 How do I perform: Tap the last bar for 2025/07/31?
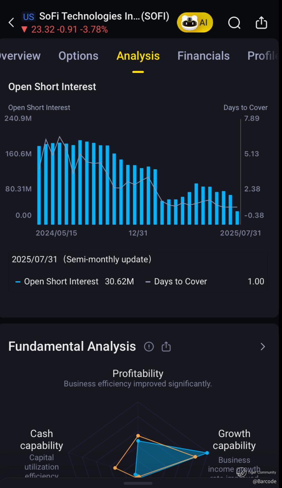pyautogui.click(x=237, y=218)
